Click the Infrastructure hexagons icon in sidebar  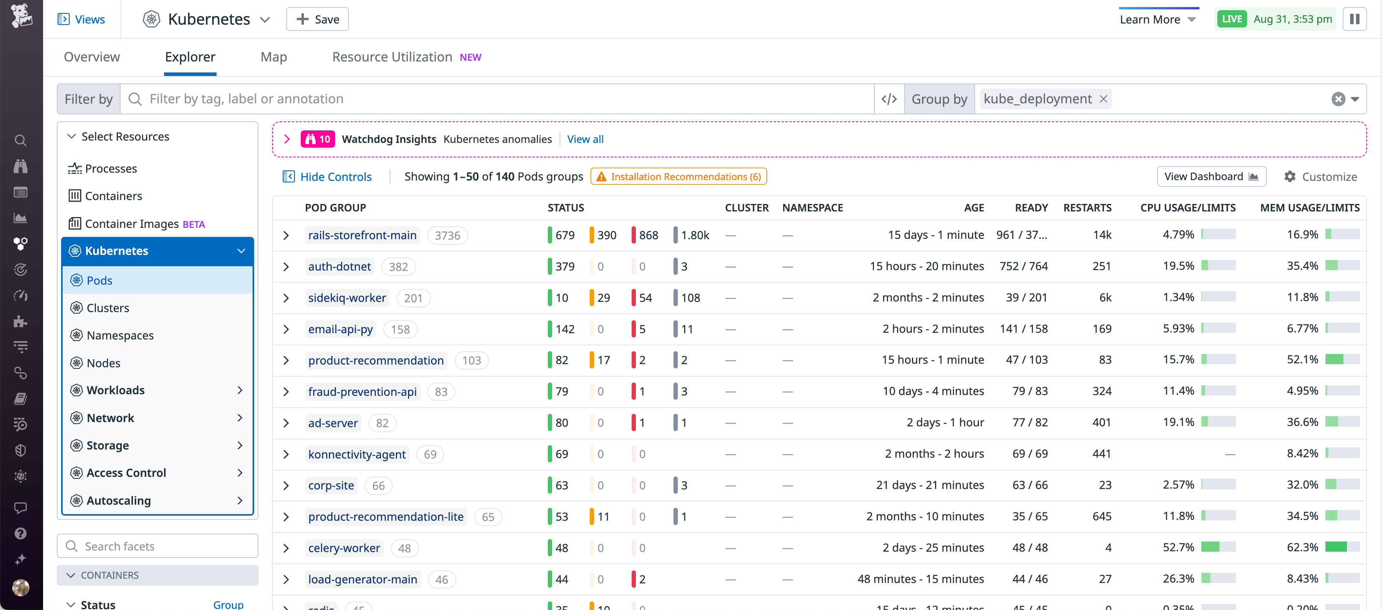point(20,243)
